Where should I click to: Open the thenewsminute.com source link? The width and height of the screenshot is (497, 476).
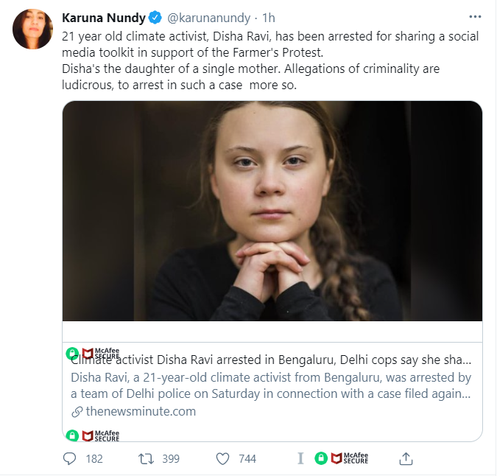pyautogui.click(x=141, y=411)
